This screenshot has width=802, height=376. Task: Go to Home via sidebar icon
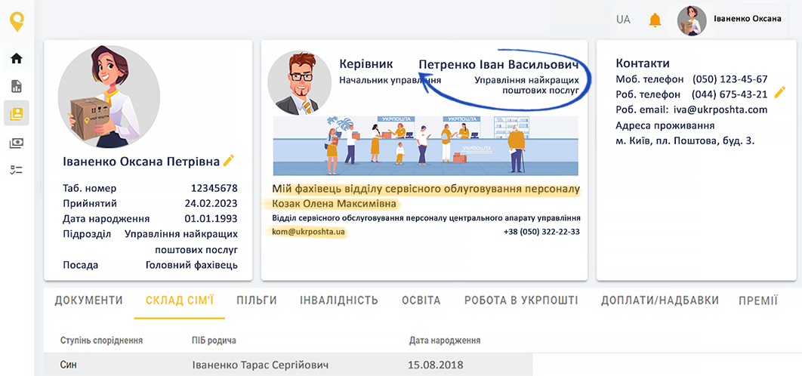pos(16,58)
